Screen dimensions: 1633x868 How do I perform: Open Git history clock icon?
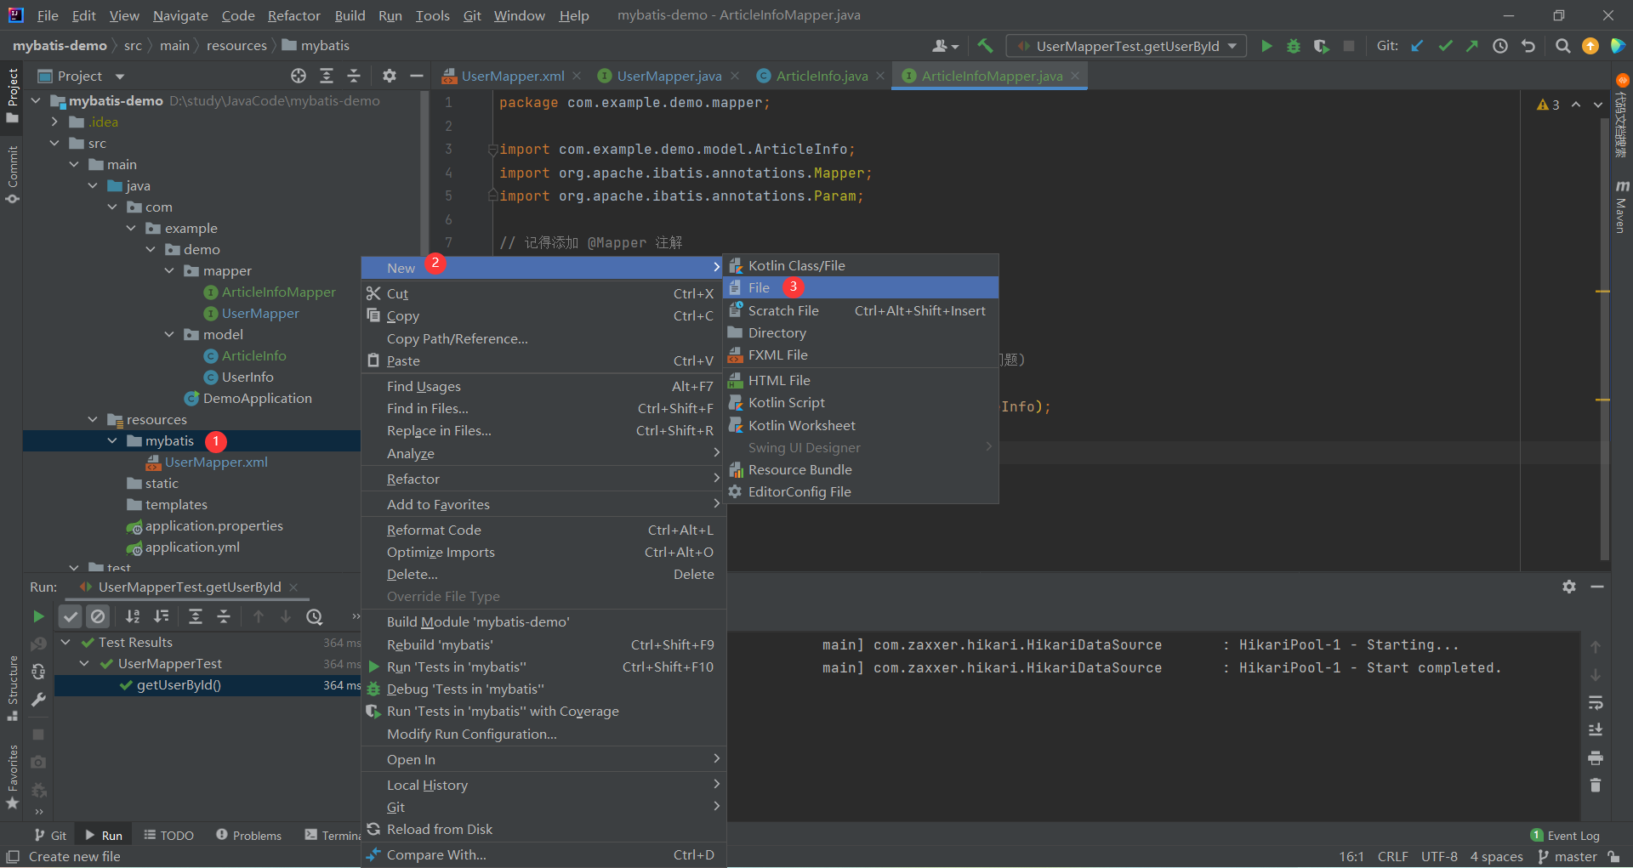[x=1500, y=46]
